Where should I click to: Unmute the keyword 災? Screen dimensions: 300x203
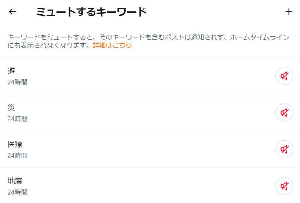tap(284, 113)
